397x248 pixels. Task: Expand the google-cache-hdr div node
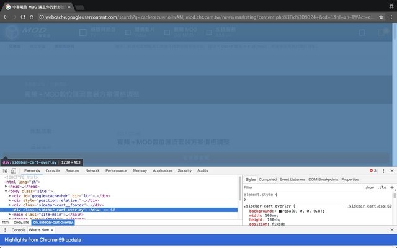[x=10, y=196]
